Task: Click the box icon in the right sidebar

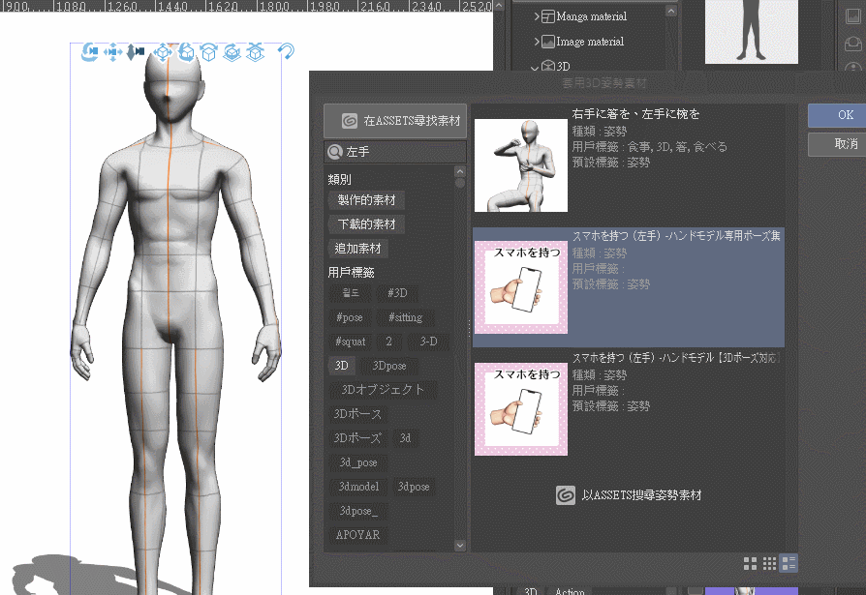Action: 853,43
